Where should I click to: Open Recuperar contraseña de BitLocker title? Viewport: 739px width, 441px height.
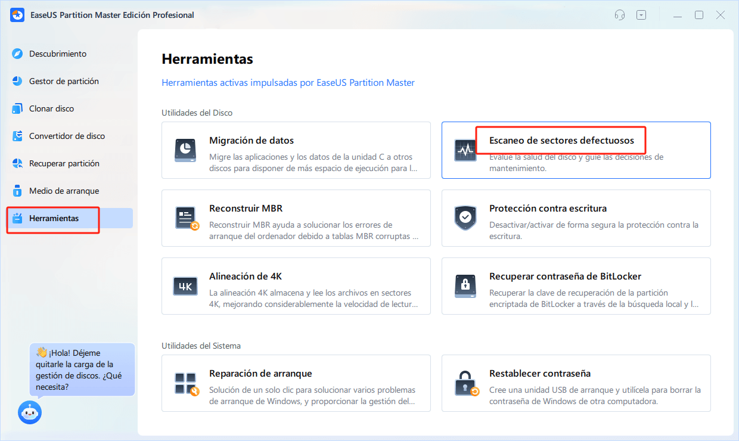[x=565, y=277]
